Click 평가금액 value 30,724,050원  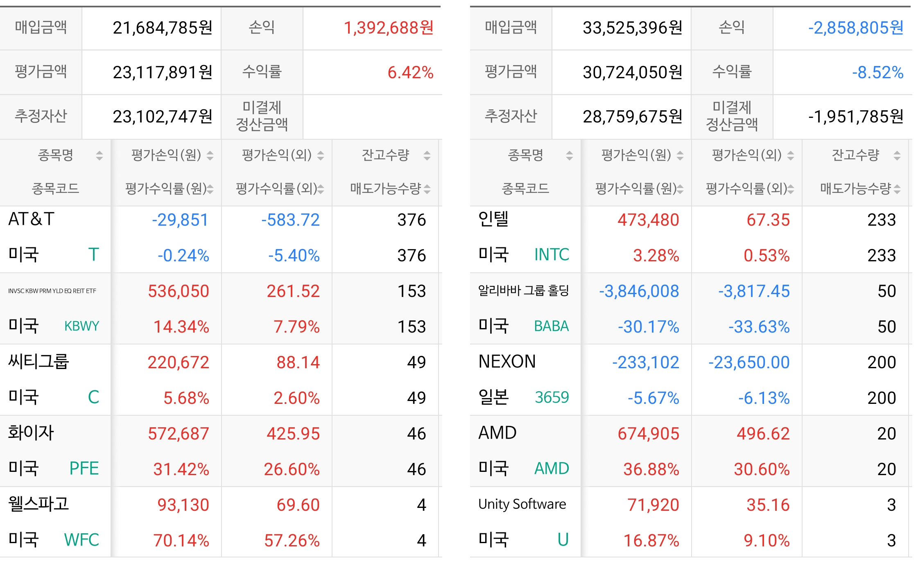(x=633, y=72)
